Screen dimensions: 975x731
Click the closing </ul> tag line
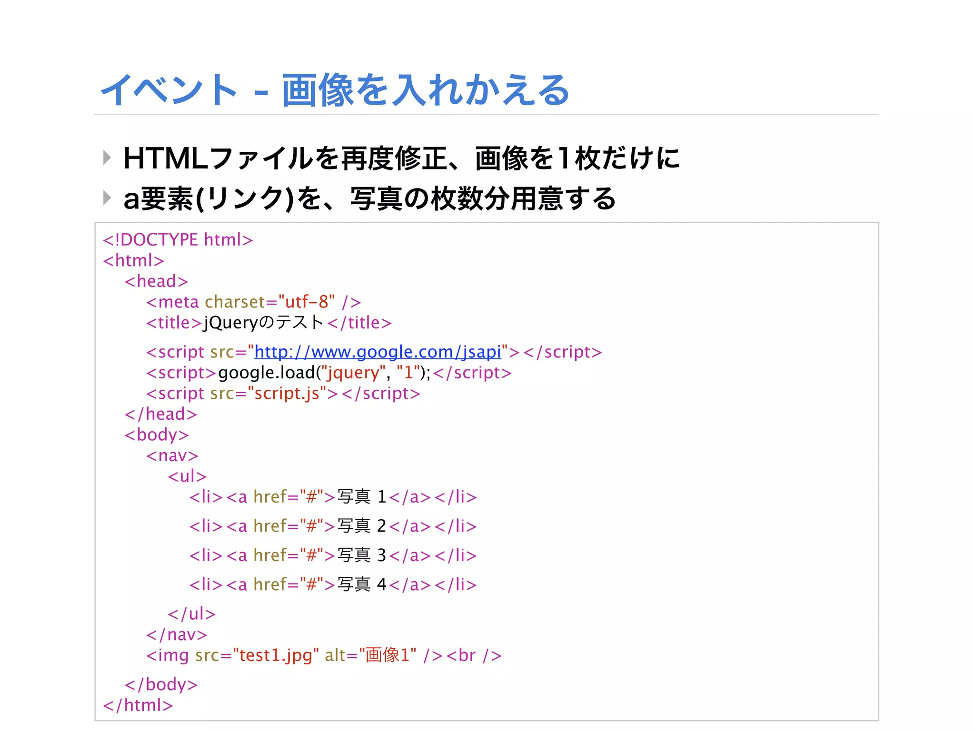pos(191,614)
